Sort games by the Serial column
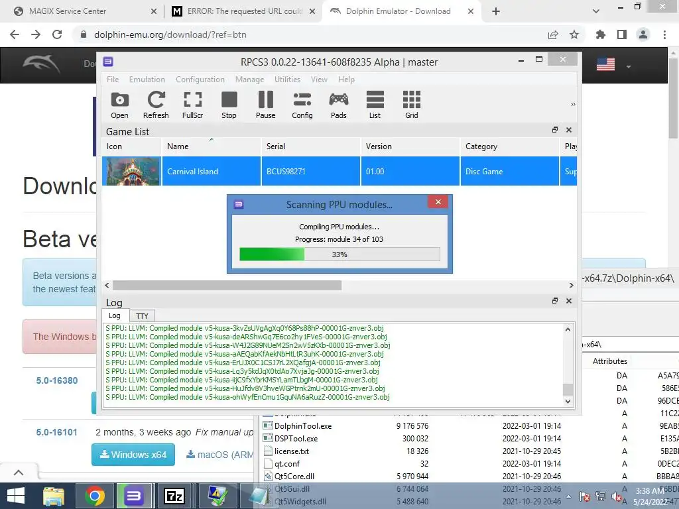 click(x=310, y=146)
